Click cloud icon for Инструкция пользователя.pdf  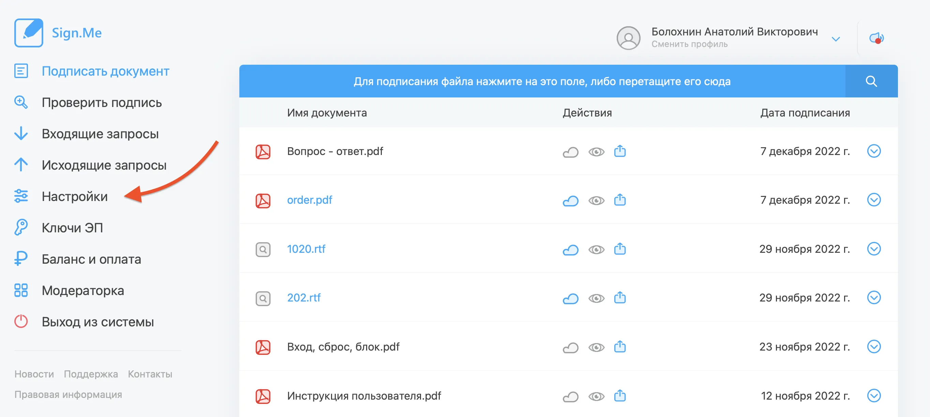pyautogui.click(x=570, y=397)
